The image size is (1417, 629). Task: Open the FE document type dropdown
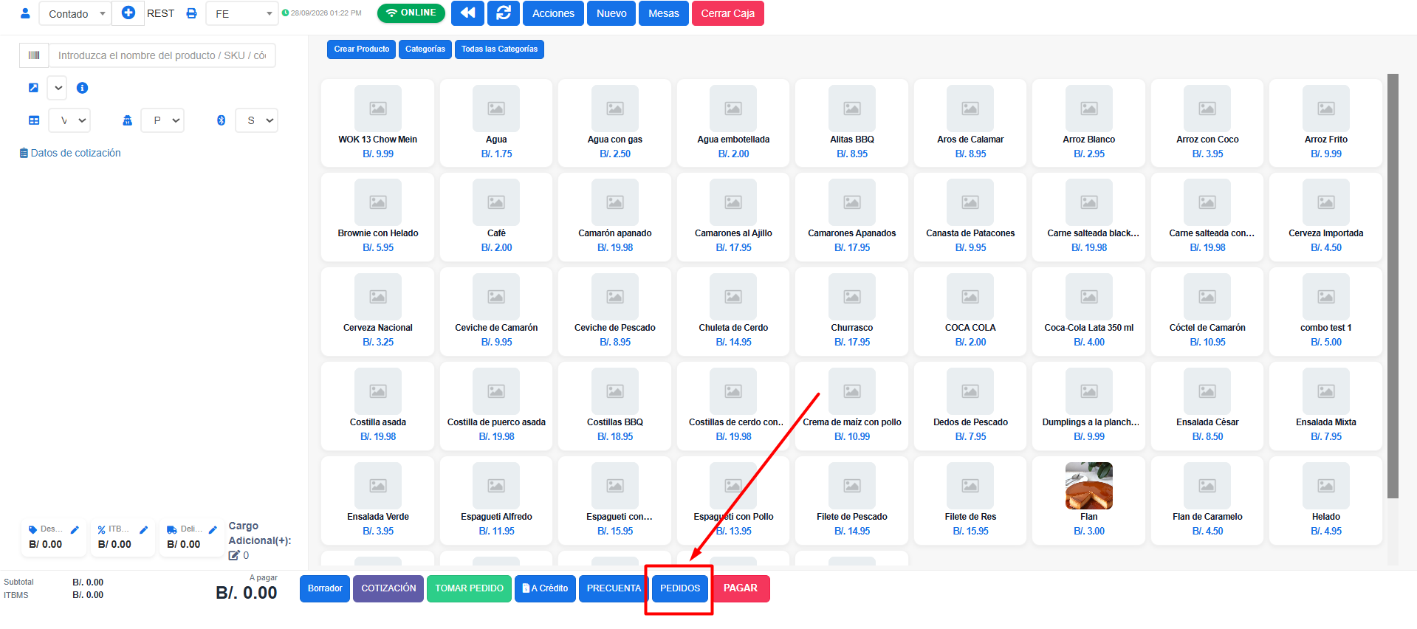pos(242,13)
